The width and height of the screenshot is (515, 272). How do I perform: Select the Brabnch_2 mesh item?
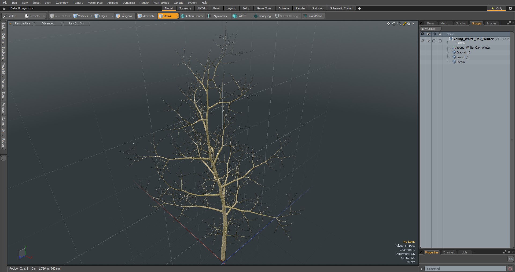[463, 52]
